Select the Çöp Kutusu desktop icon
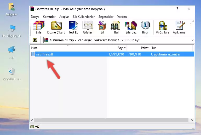This screenshot has height=135, width=201. pos(12,74)
